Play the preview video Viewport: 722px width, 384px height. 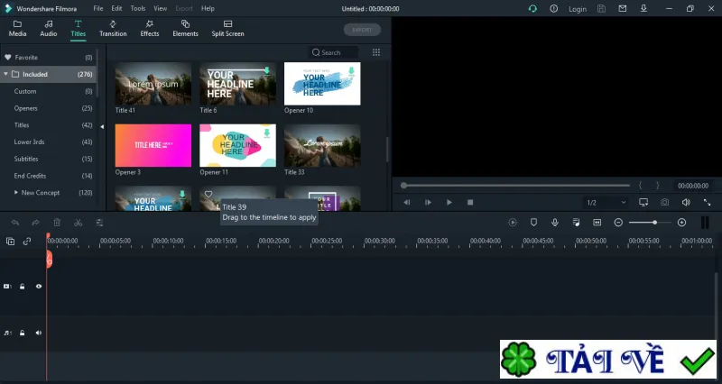449,202
